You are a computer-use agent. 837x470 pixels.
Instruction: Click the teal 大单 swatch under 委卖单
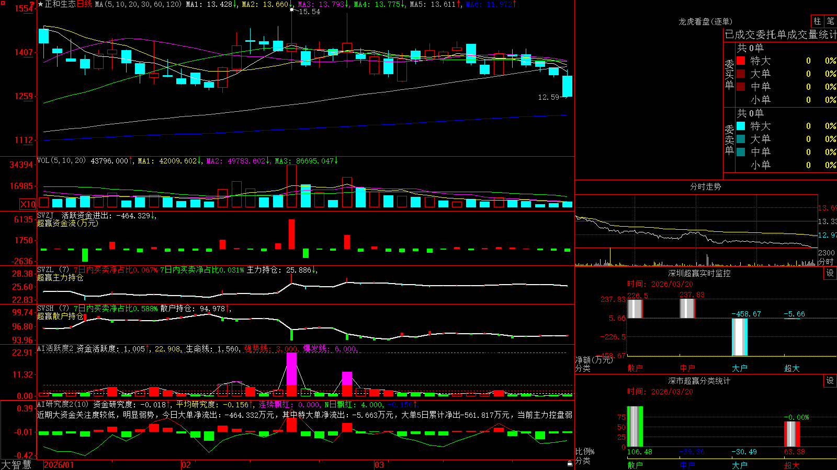tap(741, 139)
